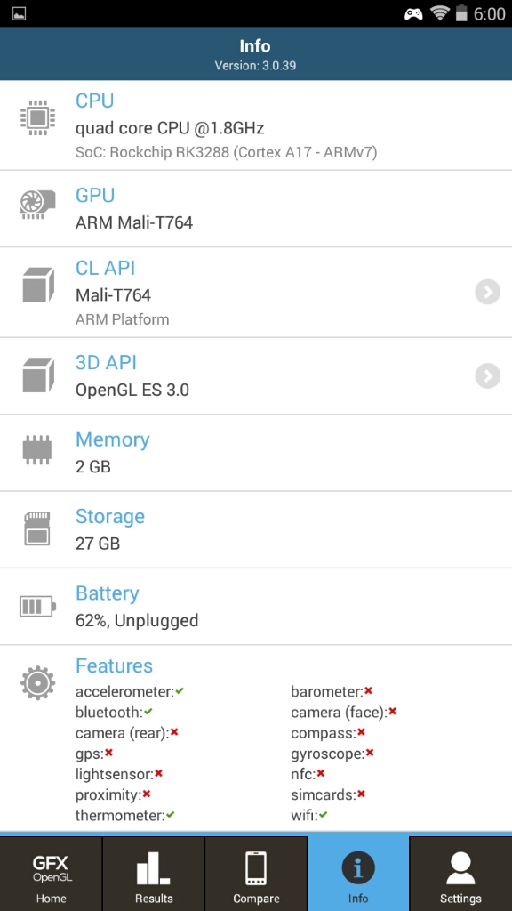Click the barometer red cross indicator
Image resolution: width=512 pixels, height=911 pixels.
368,690
